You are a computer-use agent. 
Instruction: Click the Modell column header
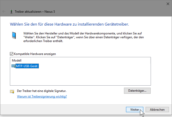click(17, 61)
